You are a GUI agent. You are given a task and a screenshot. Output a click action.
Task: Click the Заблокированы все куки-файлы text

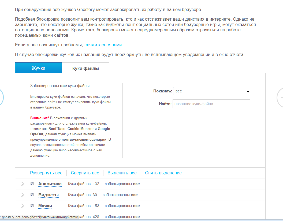(60, 86)
